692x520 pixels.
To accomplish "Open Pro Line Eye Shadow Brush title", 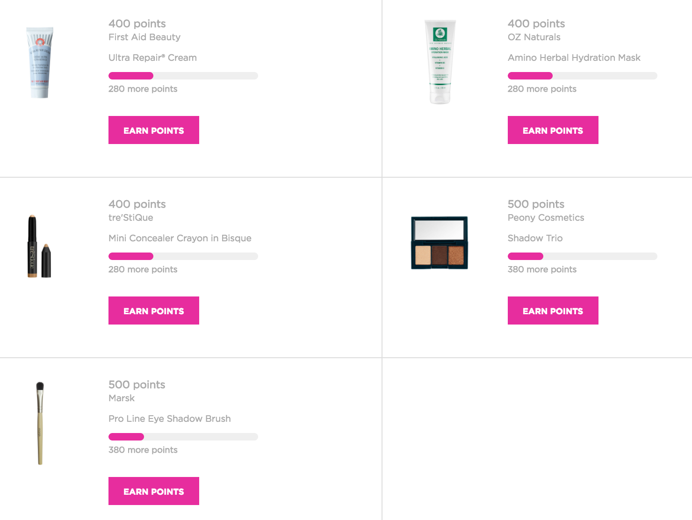I will pos(170,419).
